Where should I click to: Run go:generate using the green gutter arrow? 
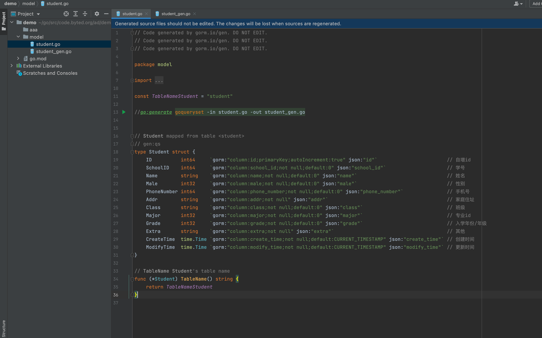pyautogui.click(x=123, y=112)
